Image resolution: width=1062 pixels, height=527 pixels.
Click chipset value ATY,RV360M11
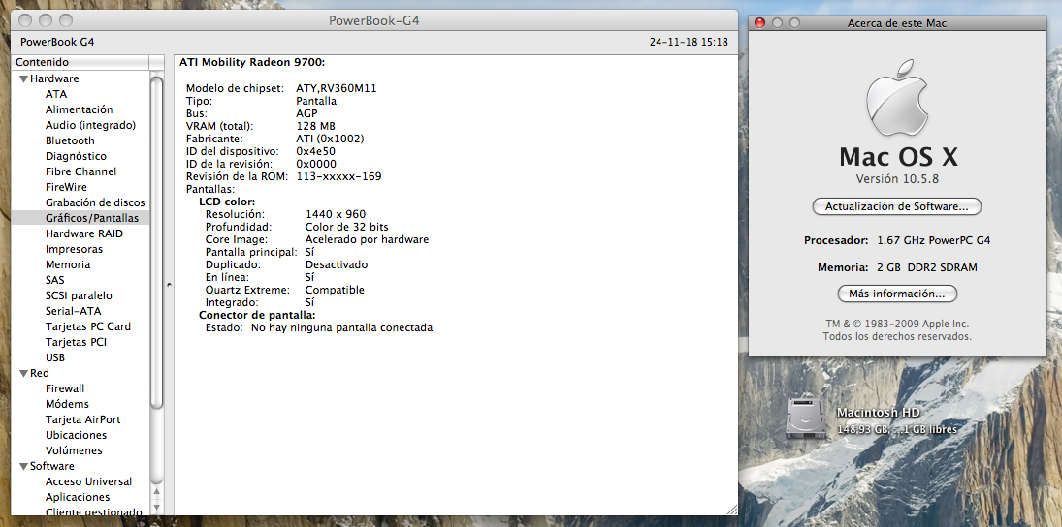click(x=337, y=88)
